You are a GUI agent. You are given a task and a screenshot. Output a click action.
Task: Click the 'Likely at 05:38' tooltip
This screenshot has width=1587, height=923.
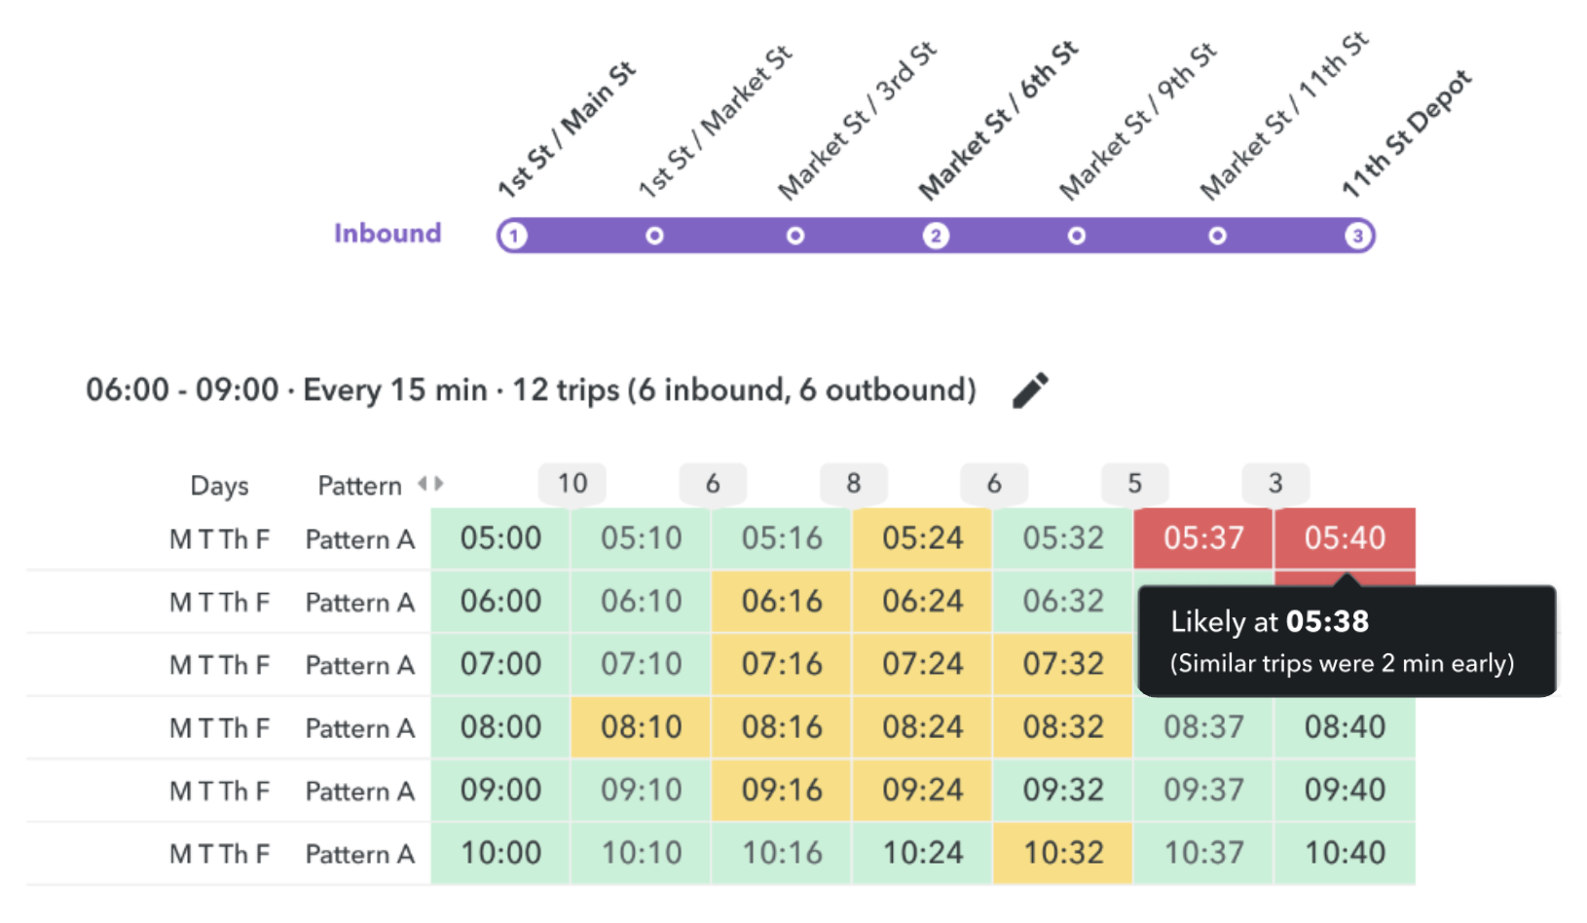(x=1346, y=641)
